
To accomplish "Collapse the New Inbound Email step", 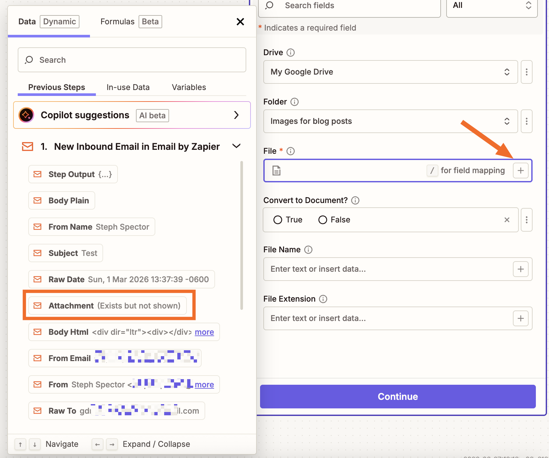I will tap(236, 146).
